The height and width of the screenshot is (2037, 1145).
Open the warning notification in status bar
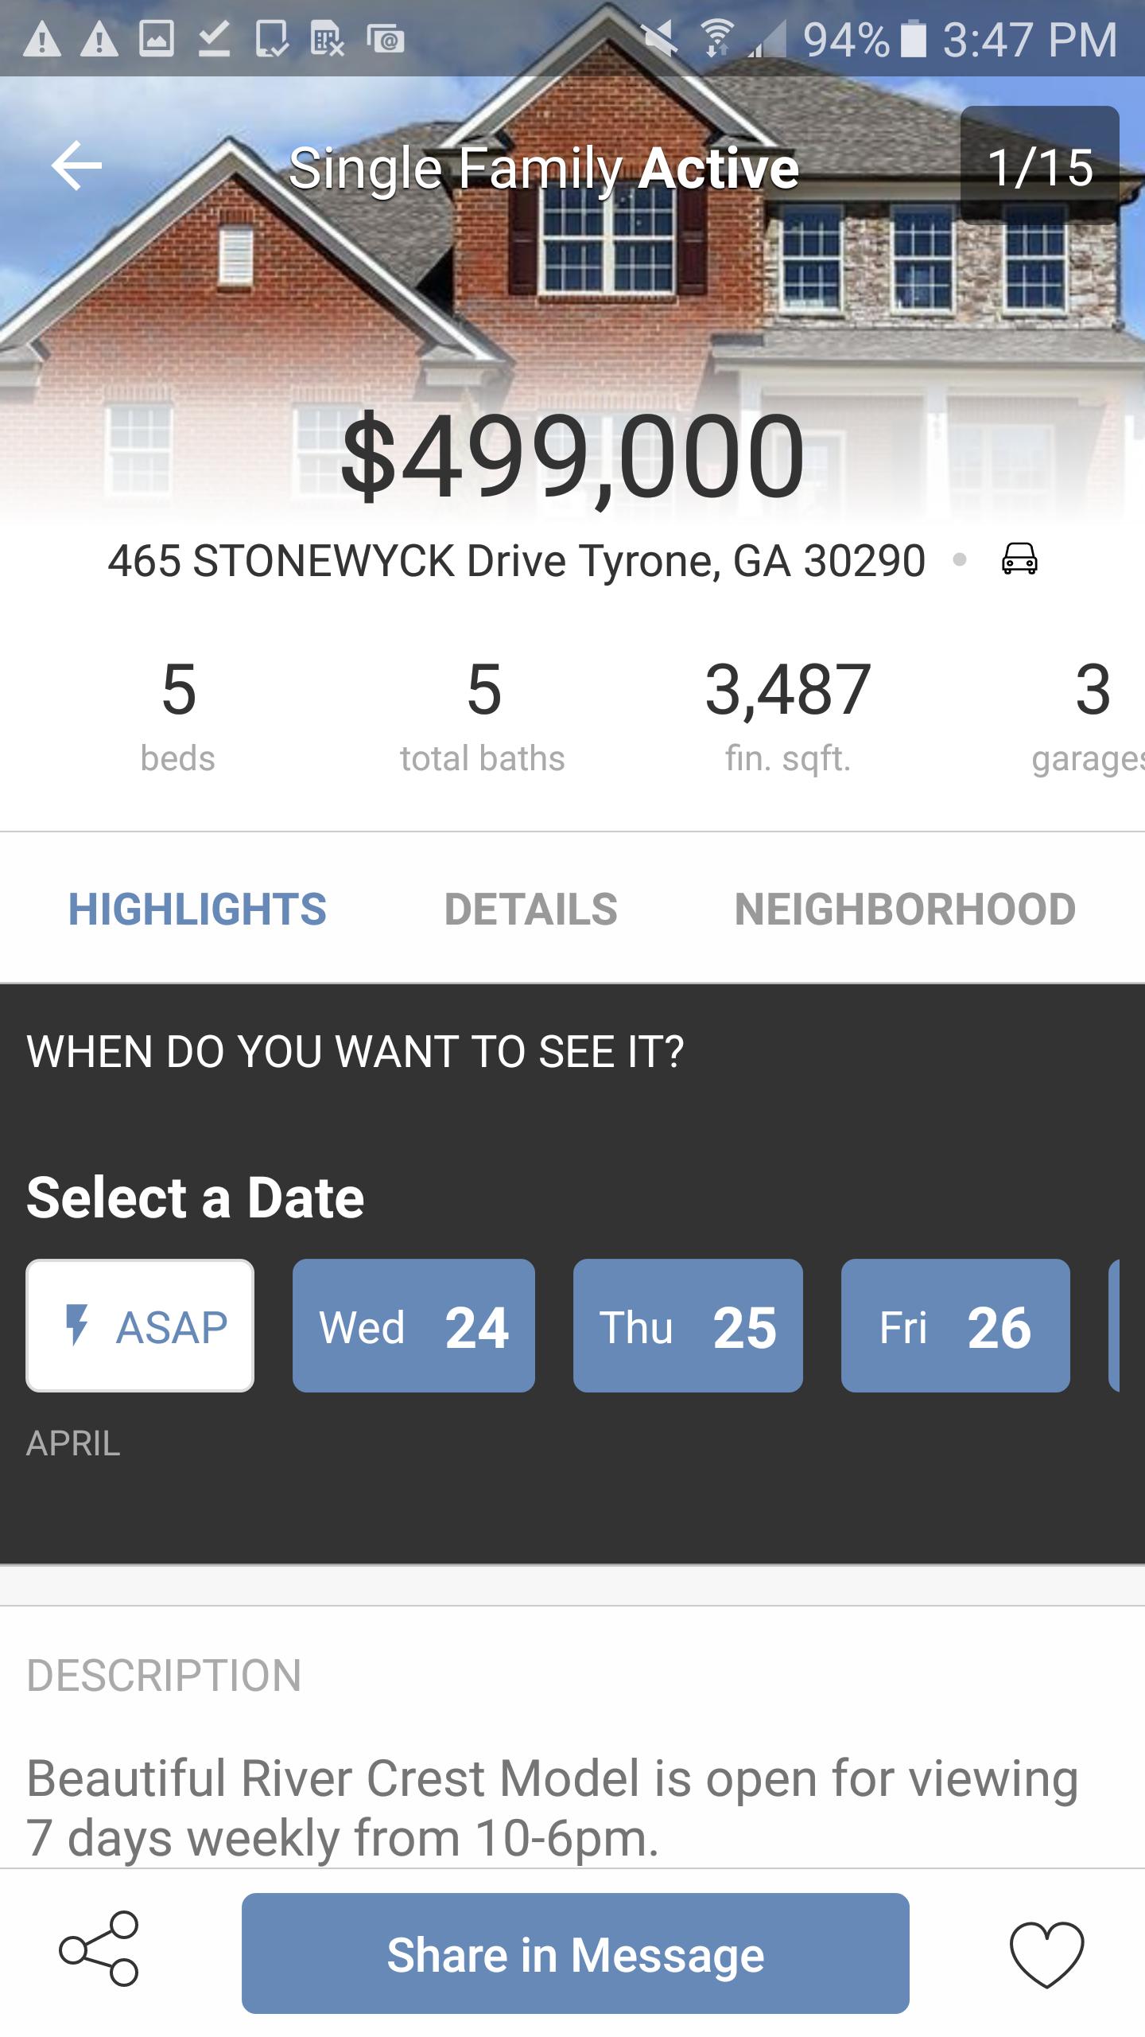[x=42, y=40]
